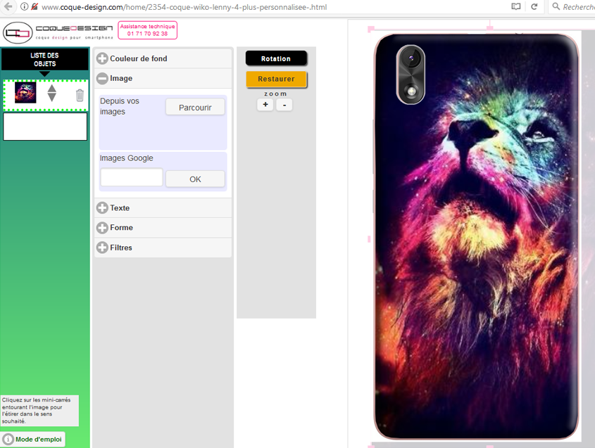The width and height of the screenshot is (595, 448).
Task: Click the URL address bar
Action: point(184,7)
